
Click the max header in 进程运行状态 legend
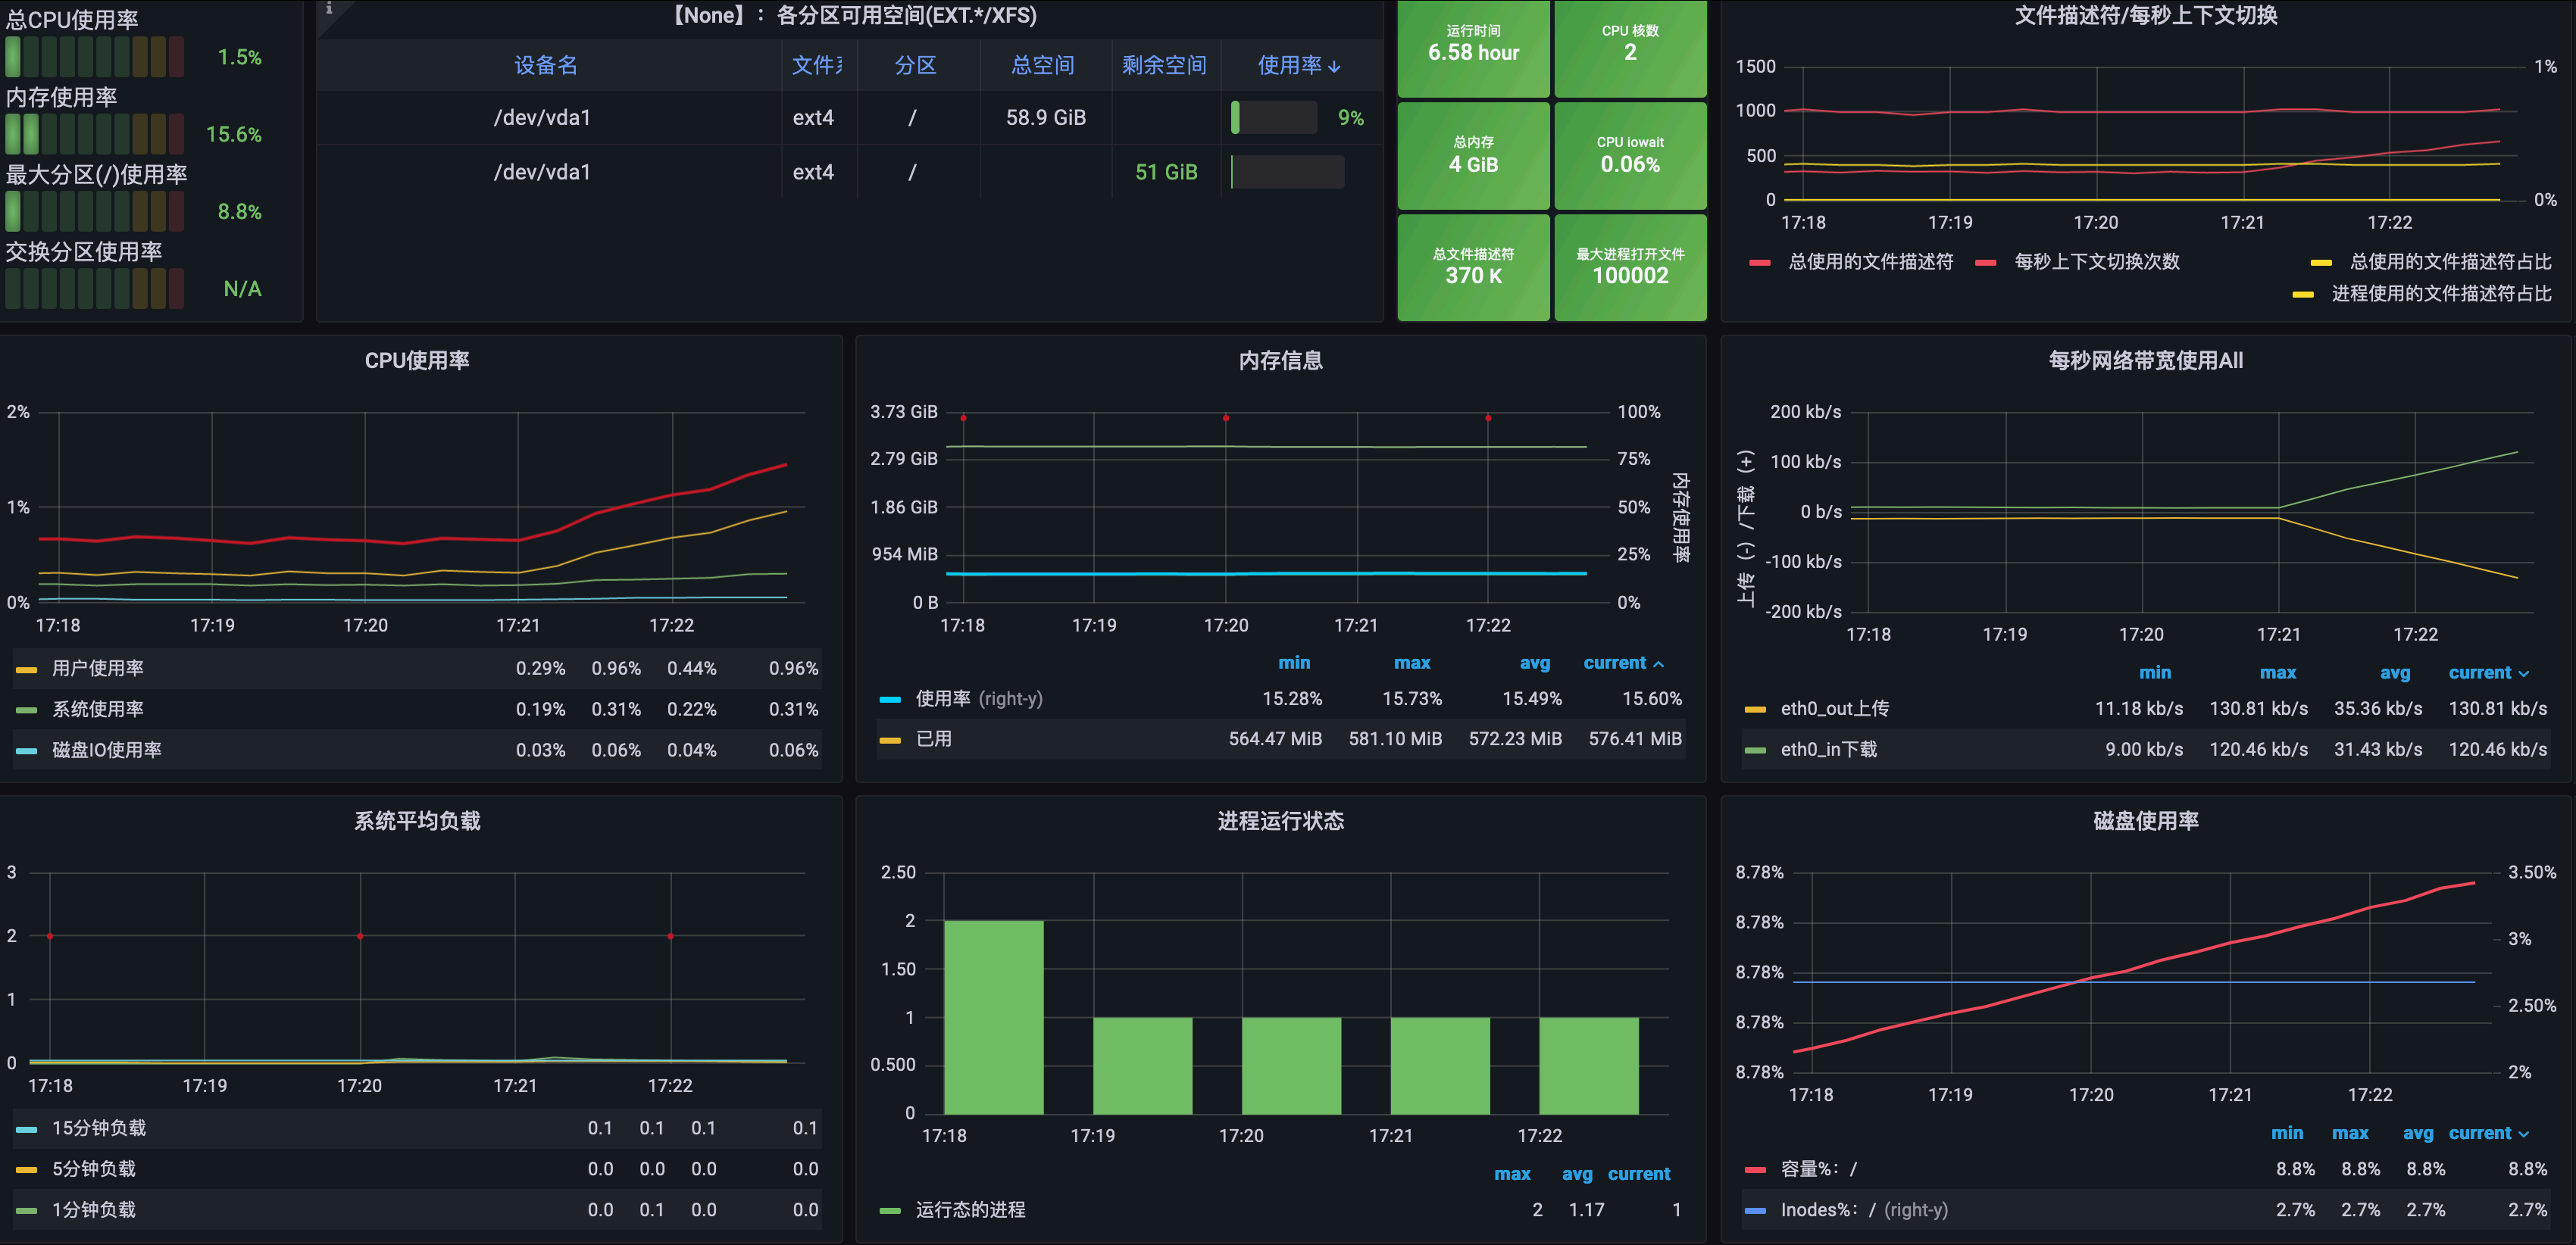point(1512,1174)
